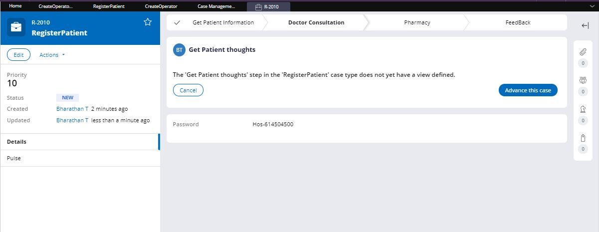Click the briefcase icon on the R-2010 tab
The image size is (599, 232).
point(258,7)
